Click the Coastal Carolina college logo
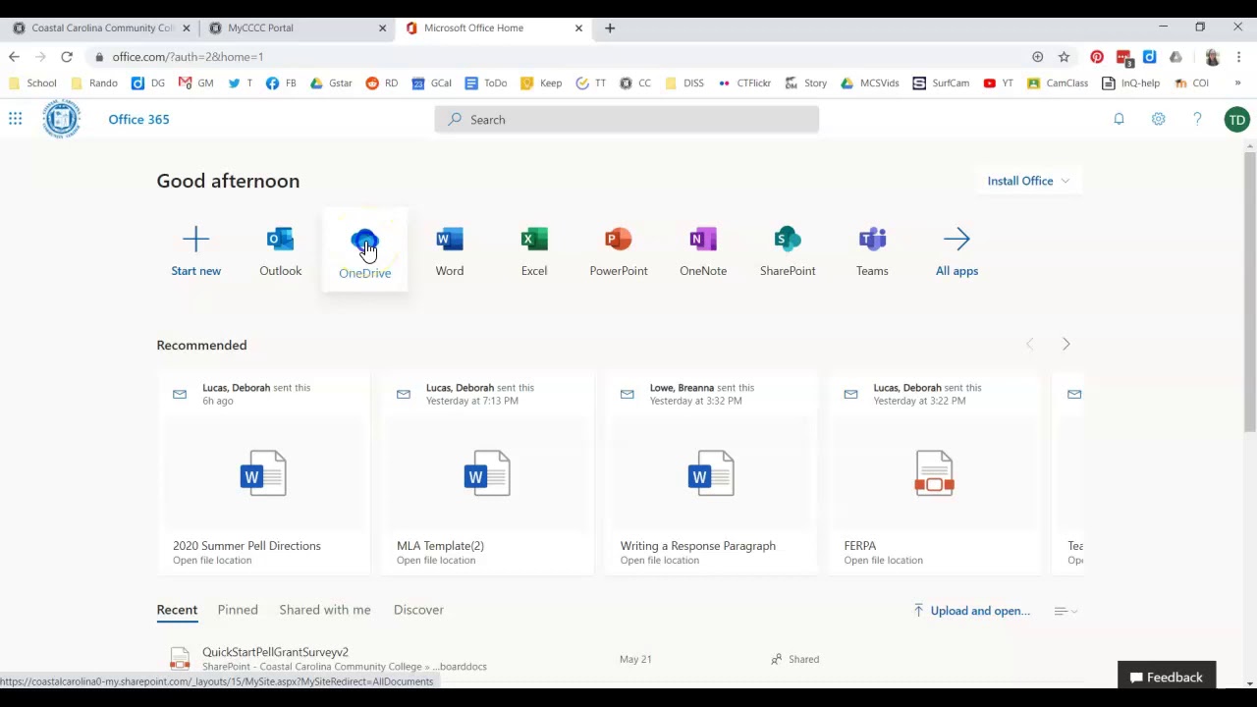 61,119
